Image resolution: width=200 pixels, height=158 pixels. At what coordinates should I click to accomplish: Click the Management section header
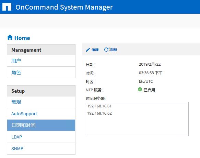pyautogui.click(x=41, y=50)
